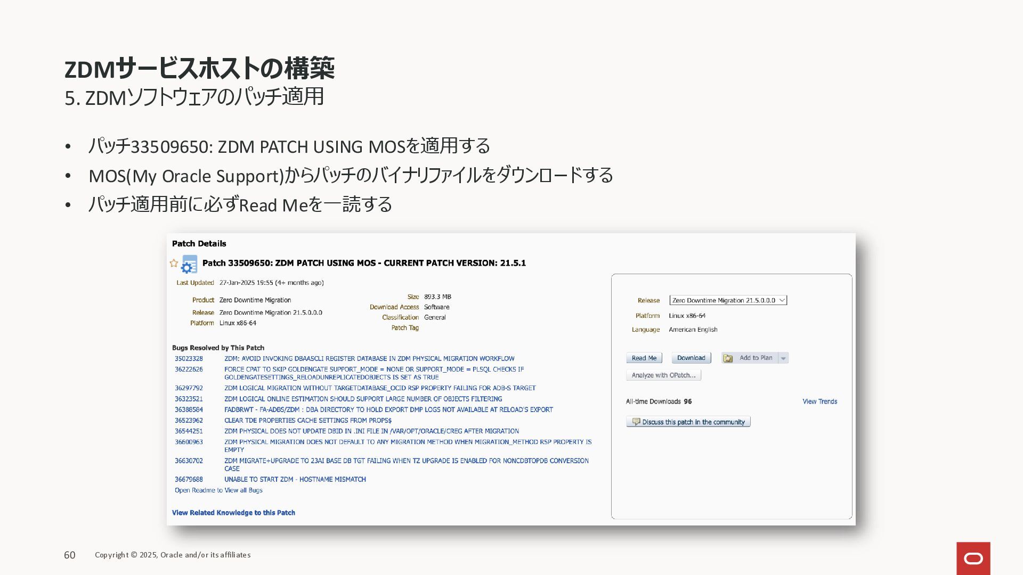Viewport: 1023px width, 575px height.
Task: Open bug number 36600963
Action: pos(189,442)
